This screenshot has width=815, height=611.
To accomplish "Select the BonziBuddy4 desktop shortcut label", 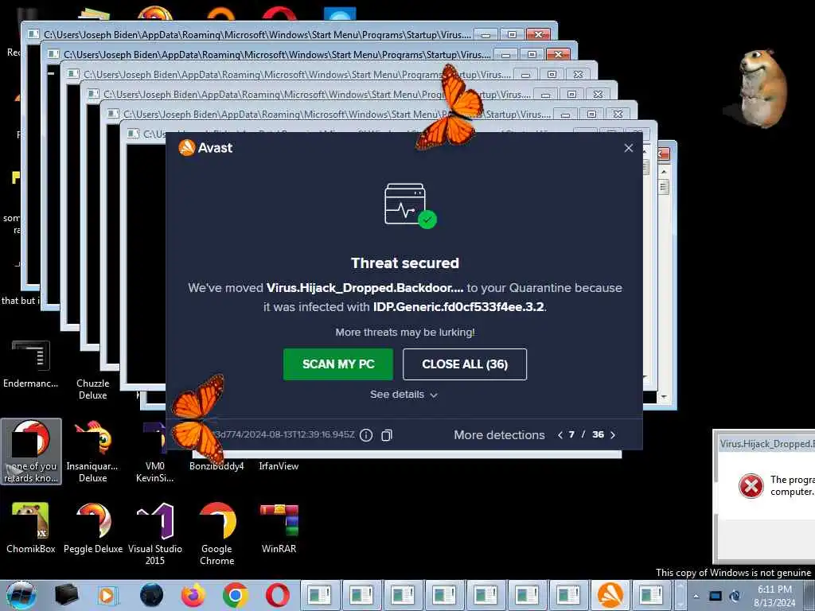I will [x=216, y=466].
